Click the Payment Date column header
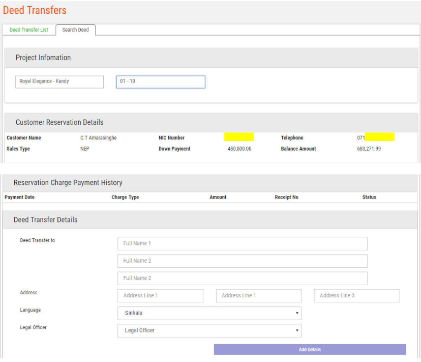The height and width of the screenshot is (362, 421). pos(20,197)
